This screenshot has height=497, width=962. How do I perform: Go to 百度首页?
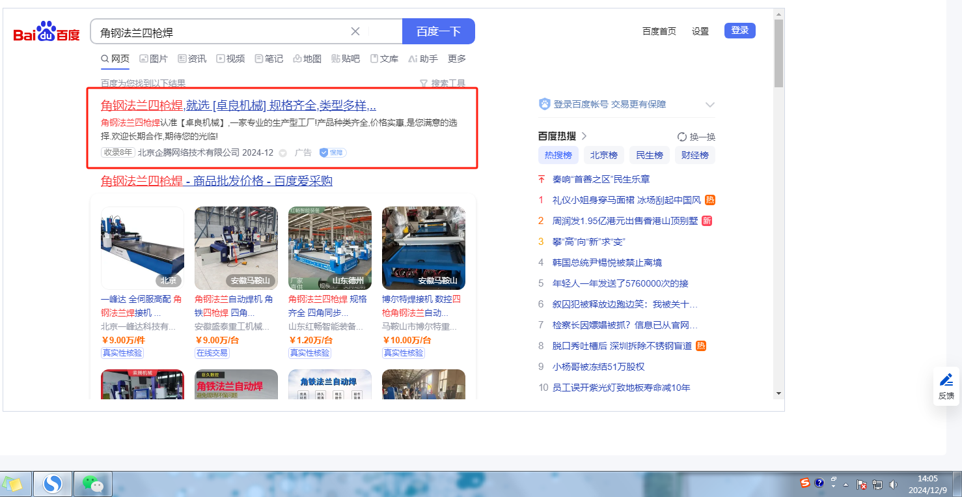click(x=659, y=31)
